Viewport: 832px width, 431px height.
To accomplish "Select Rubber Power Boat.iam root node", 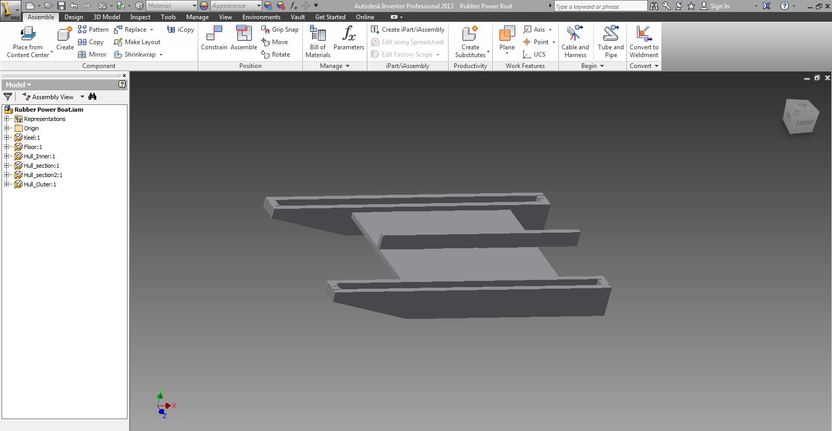I will coord(49,110).
